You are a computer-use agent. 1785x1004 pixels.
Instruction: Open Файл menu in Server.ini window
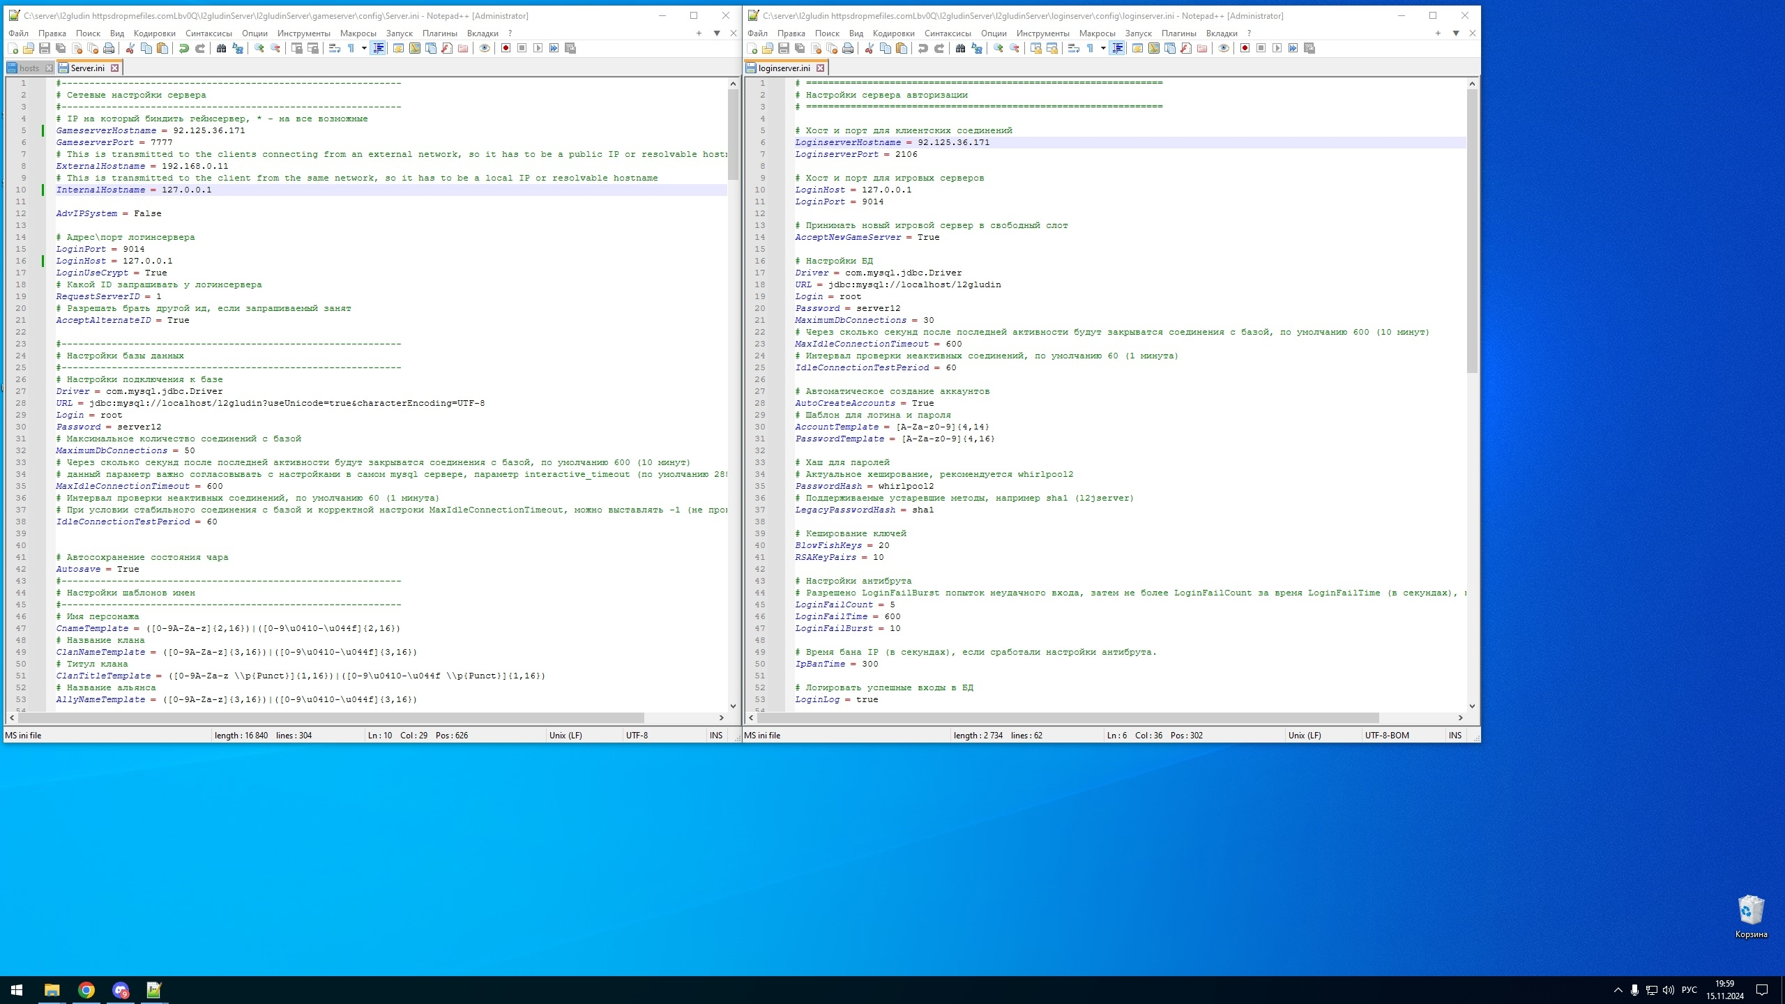click(19, 33)
